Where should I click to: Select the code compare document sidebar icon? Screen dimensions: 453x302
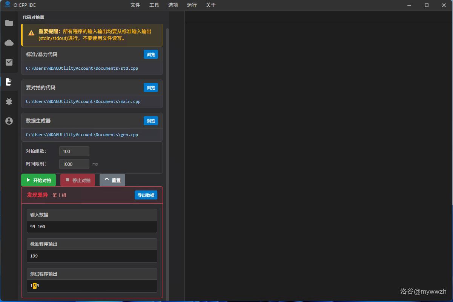tap(9, 82)
